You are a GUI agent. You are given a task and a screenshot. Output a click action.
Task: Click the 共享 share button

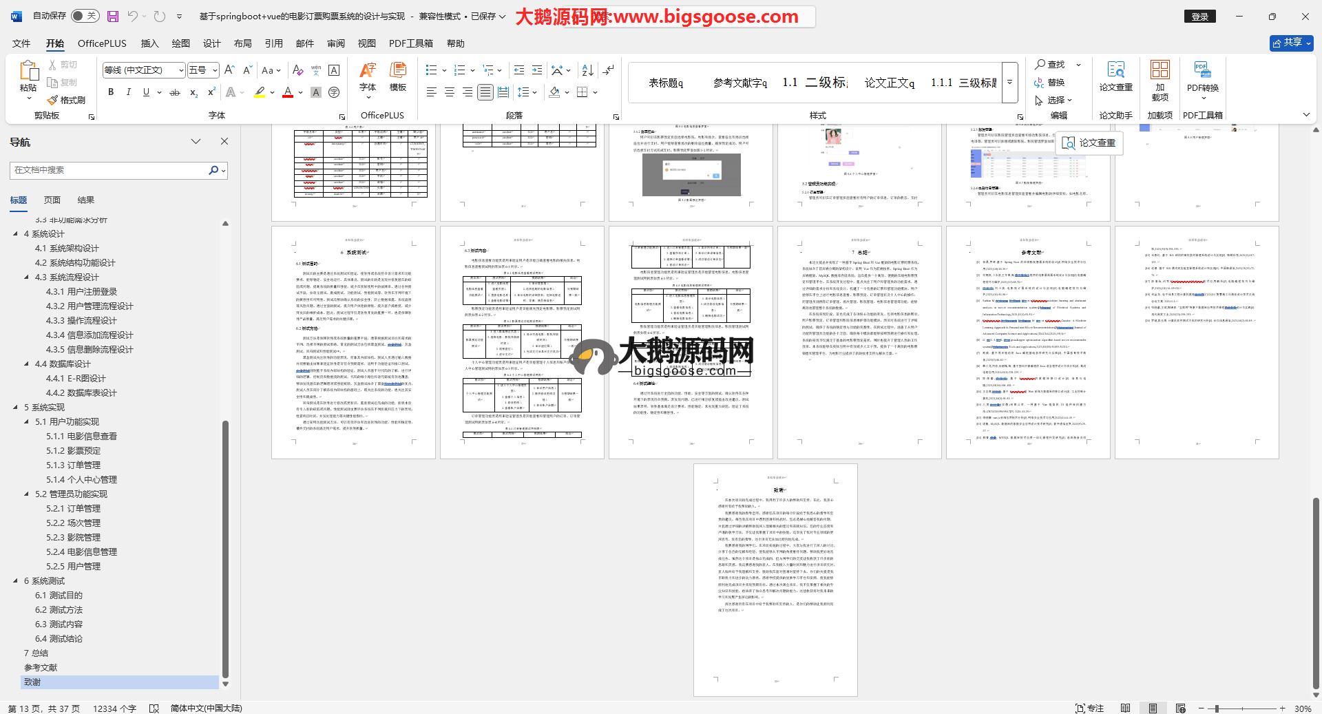[x=1291, y=43]
